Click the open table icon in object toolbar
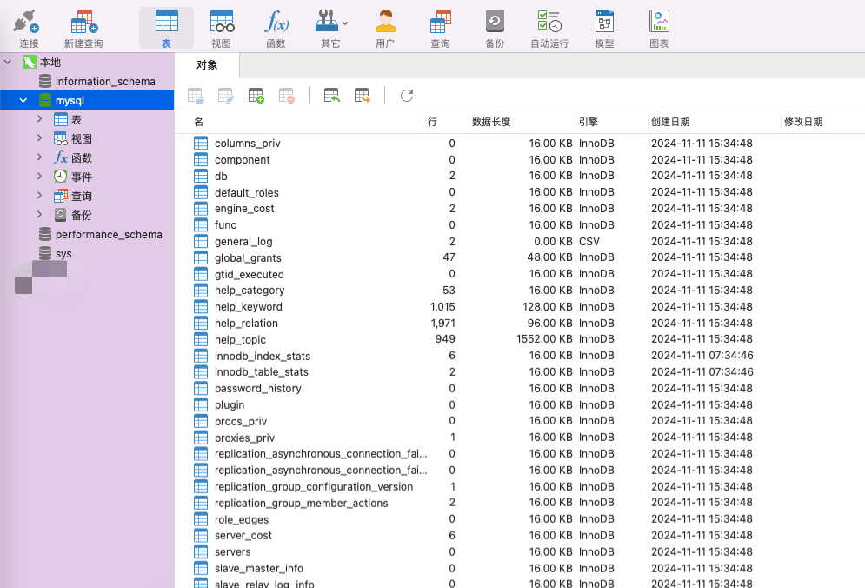The height and width of the screenshot is (588, 865). (196, 96)
